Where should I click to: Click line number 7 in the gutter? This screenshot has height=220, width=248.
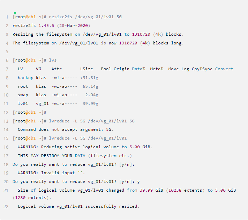click(7, 69)
